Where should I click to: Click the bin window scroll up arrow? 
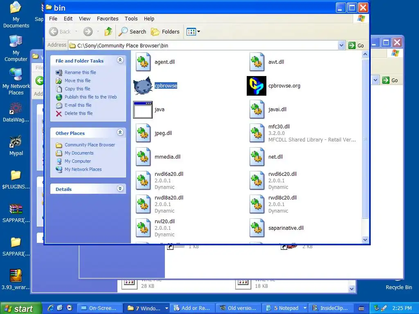point(365,54)
